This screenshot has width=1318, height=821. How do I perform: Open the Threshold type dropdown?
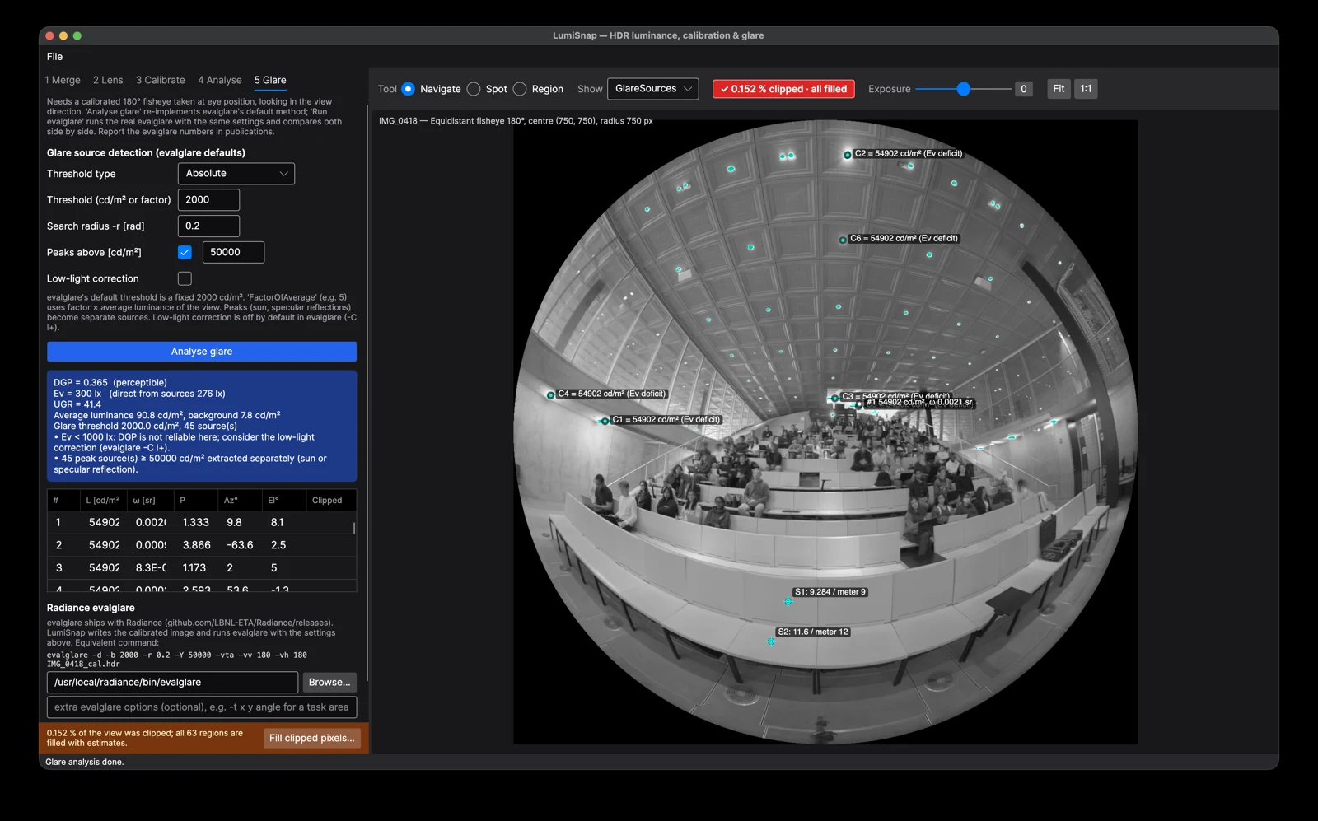tap(236, 174)
